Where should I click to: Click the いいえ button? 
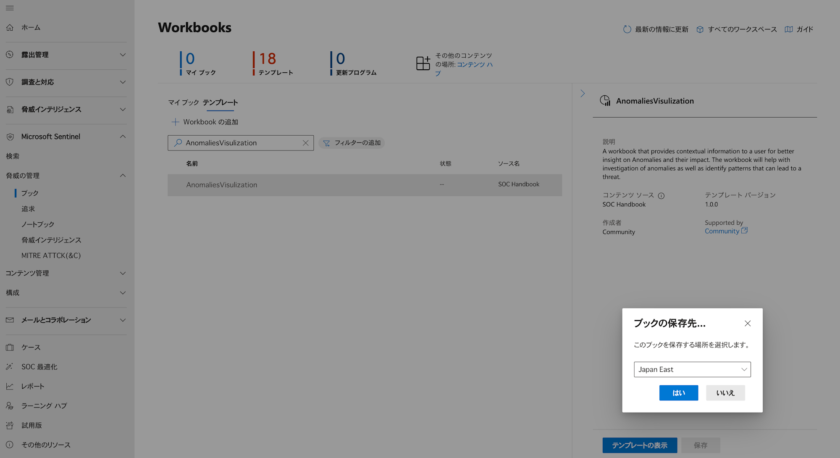(x=725, y=393)
